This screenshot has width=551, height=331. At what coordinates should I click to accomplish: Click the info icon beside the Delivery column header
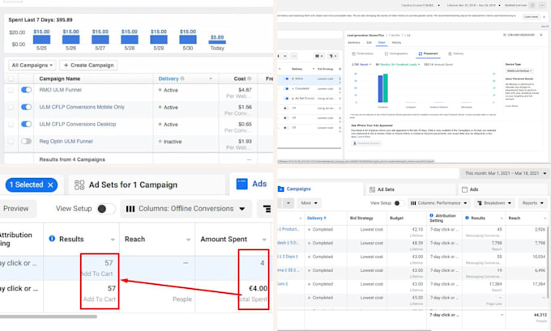(x=182, y=79)
